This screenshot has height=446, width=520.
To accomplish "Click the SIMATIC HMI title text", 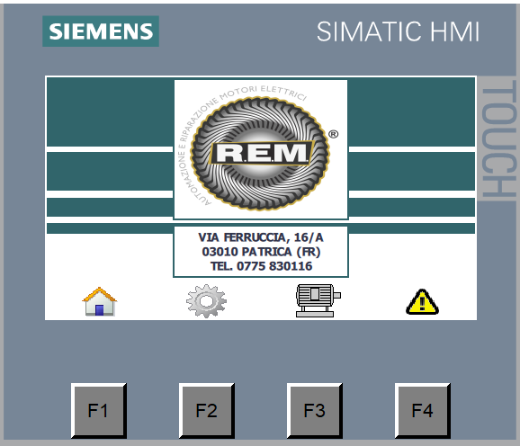I will point(398,31).
